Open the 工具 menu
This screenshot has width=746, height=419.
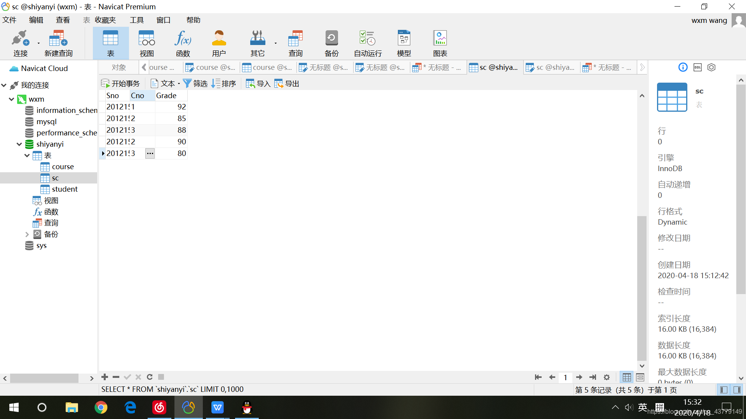coord(136,20)
